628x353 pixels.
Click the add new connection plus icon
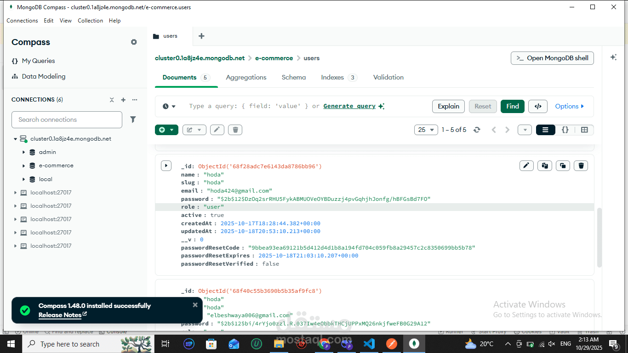point(123,100)
